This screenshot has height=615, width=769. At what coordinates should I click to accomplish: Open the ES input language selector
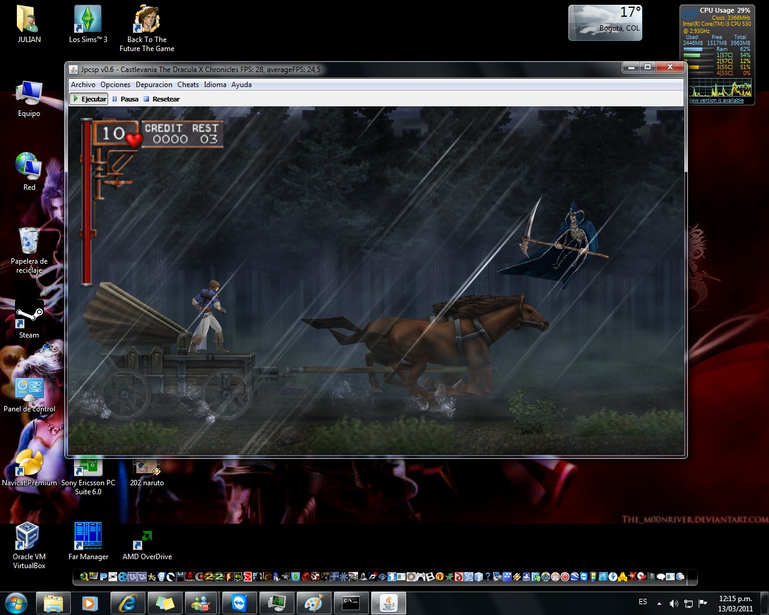click(643, 602)
